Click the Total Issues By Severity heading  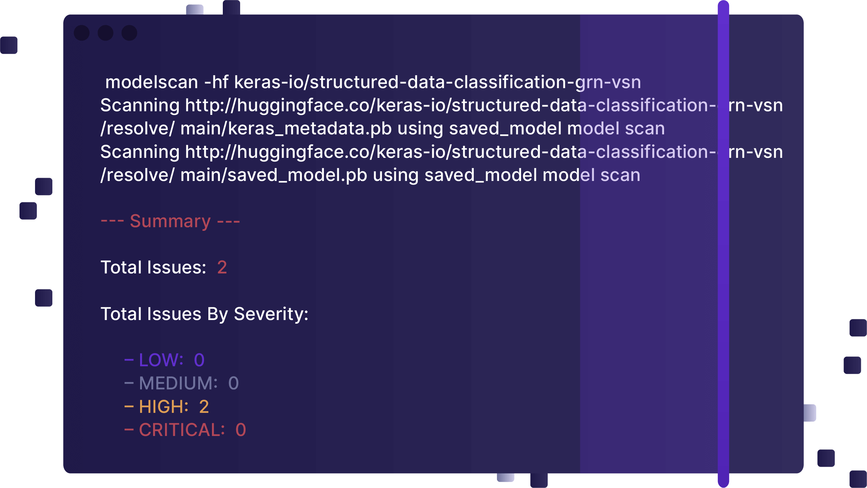[204, 314]
